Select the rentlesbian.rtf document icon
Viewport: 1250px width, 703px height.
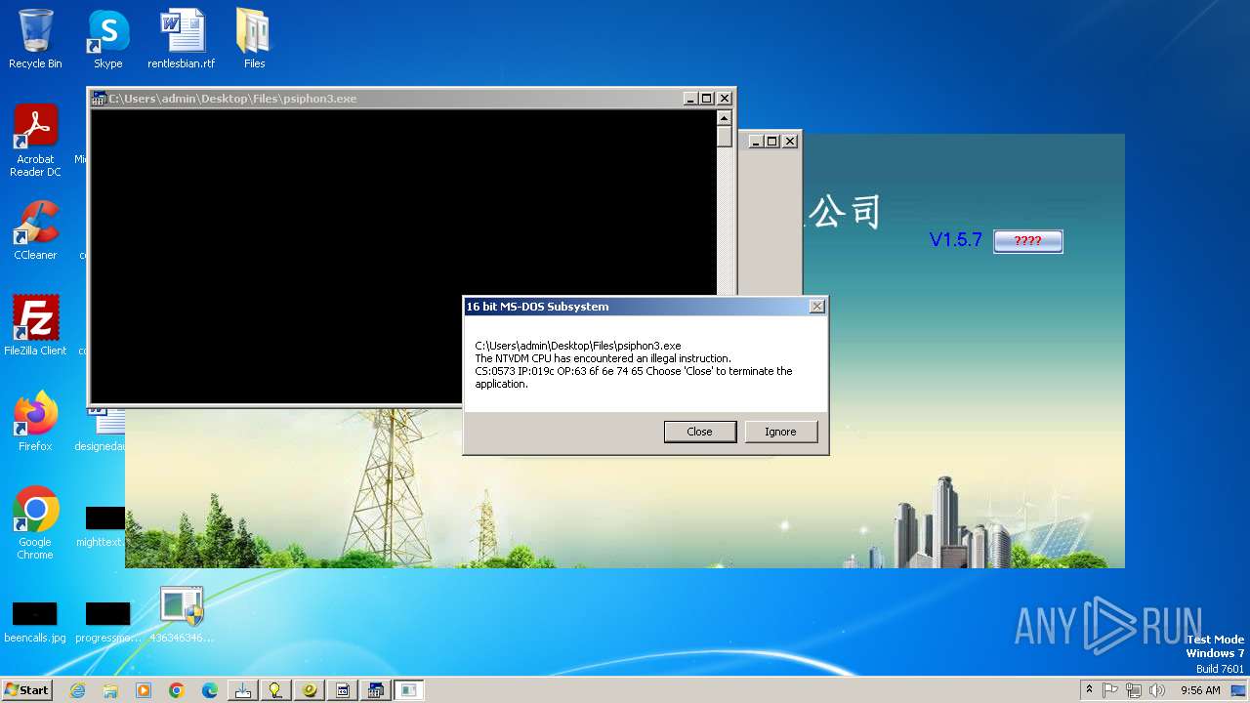pos(182,39)
